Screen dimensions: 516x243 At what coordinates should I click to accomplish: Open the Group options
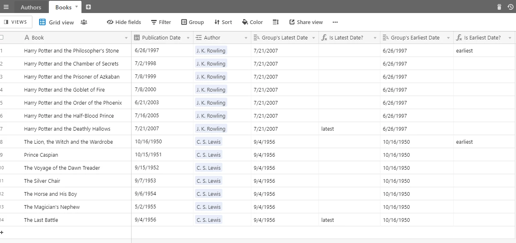193,22
